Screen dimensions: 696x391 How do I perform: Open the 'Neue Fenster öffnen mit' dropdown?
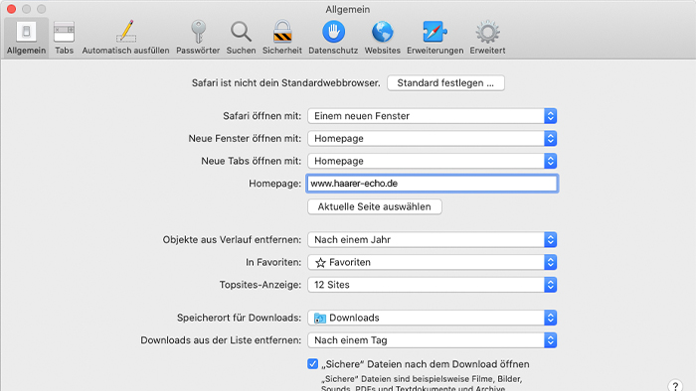point(432,139)
